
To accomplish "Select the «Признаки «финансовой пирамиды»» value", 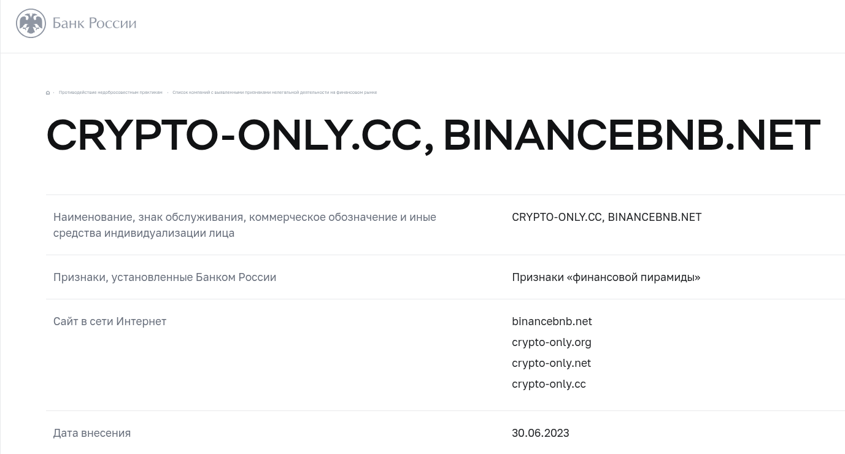I will tap(606, 277).
